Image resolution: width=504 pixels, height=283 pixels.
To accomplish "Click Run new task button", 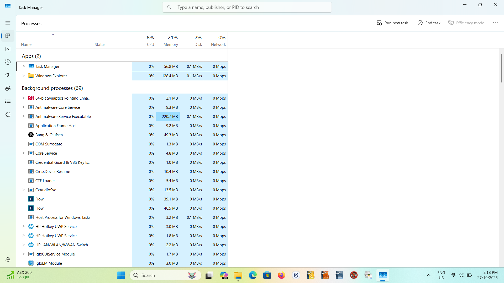I will click(x=392, y=23).
